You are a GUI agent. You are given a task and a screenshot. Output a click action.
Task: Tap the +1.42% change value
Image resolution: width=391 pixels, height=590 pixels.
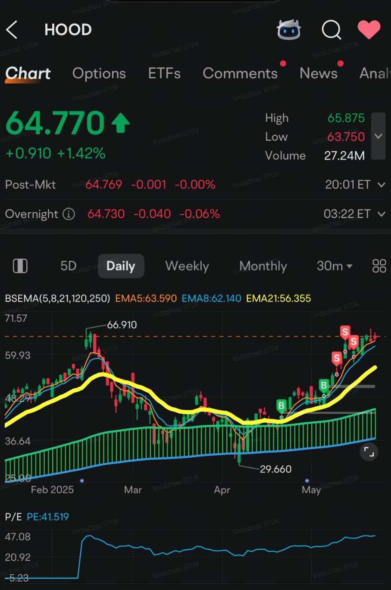click(x=81, y=153)
